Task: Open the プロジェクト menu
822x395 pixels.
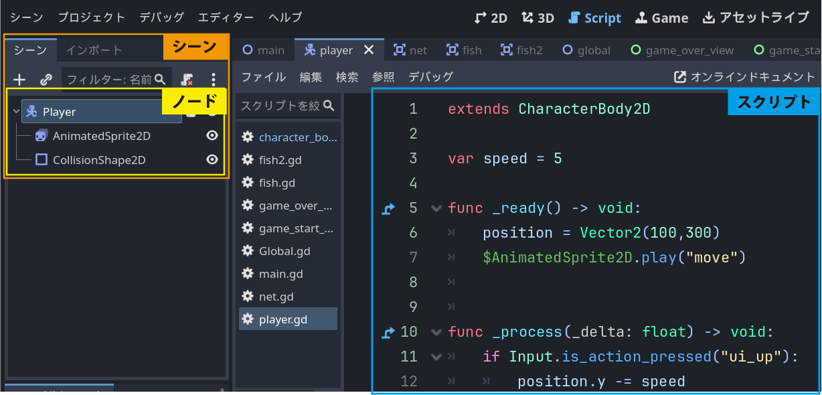Action: [92, 17]
